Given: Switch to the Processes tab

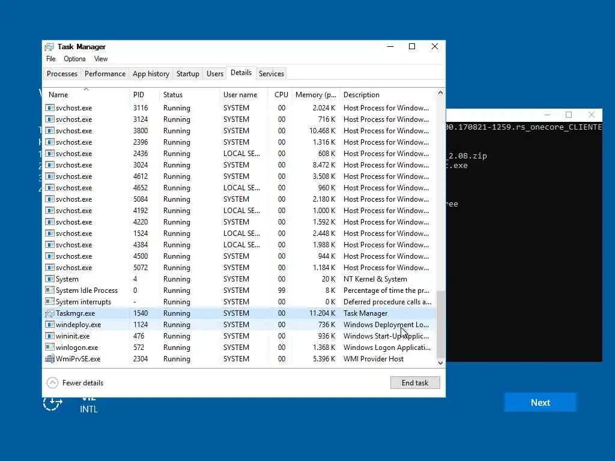Looking at the screenshot, I should point(62,74).
